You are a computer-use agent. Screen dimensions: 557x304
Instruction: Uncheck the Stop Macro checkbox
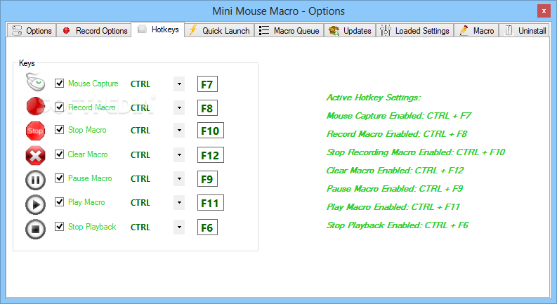pos(59,130)
